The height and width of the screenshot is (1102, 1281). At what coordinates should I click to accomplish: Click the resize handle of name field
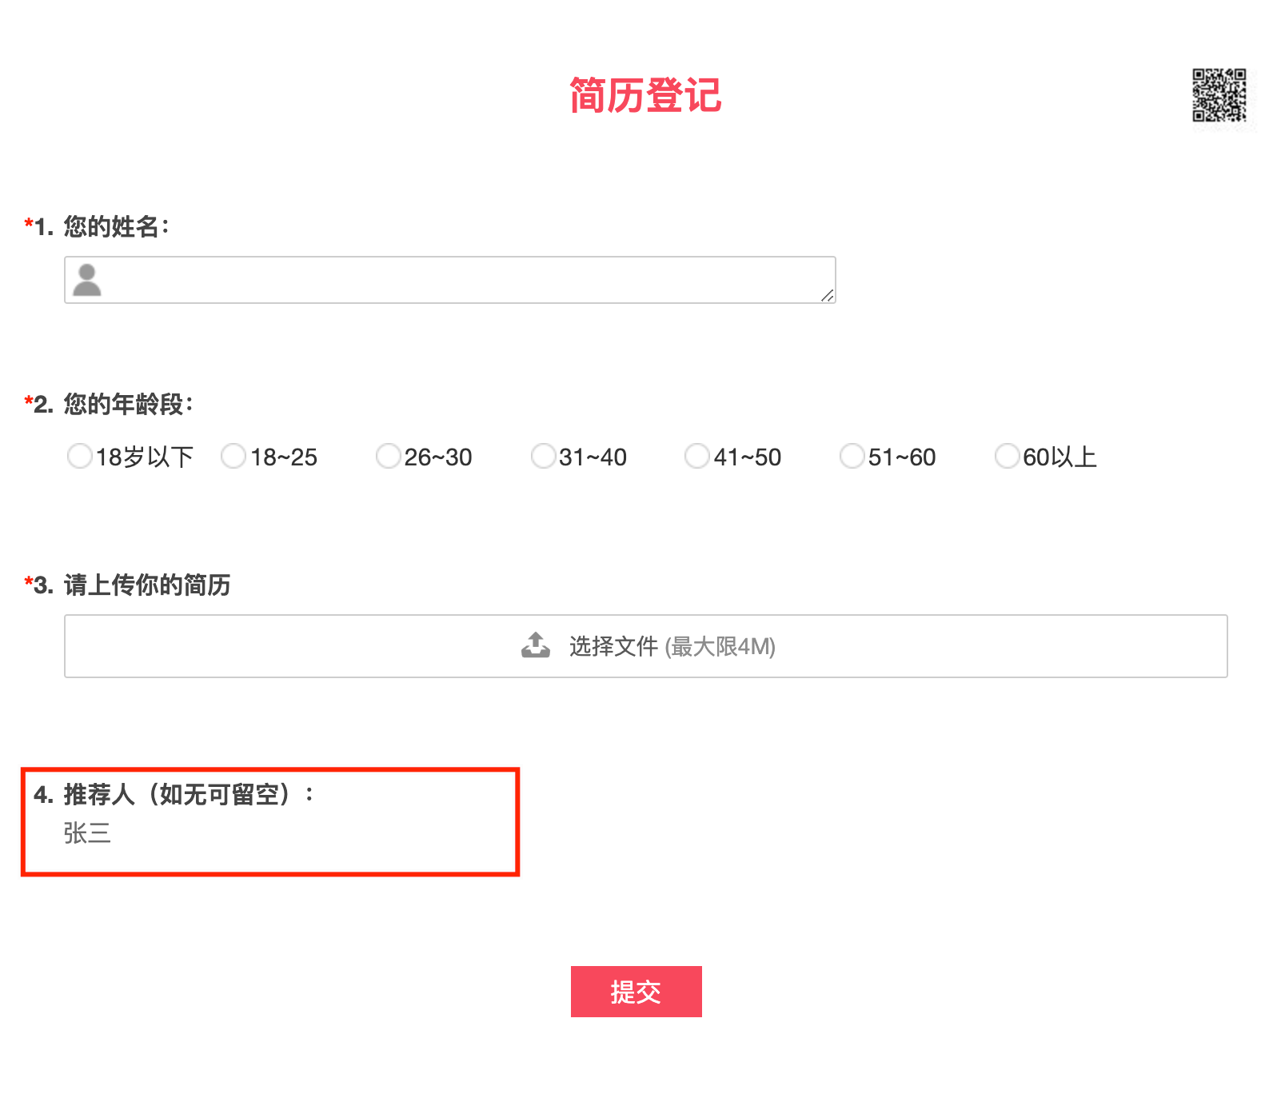click(828, 296)
